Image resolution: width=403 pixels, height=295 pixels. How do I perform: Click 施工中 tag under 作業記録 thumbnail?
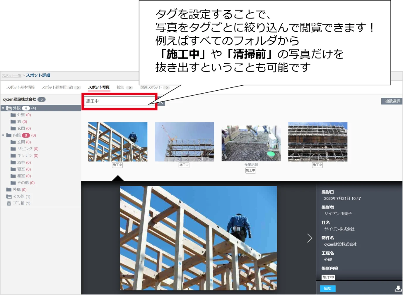[251, 170]
